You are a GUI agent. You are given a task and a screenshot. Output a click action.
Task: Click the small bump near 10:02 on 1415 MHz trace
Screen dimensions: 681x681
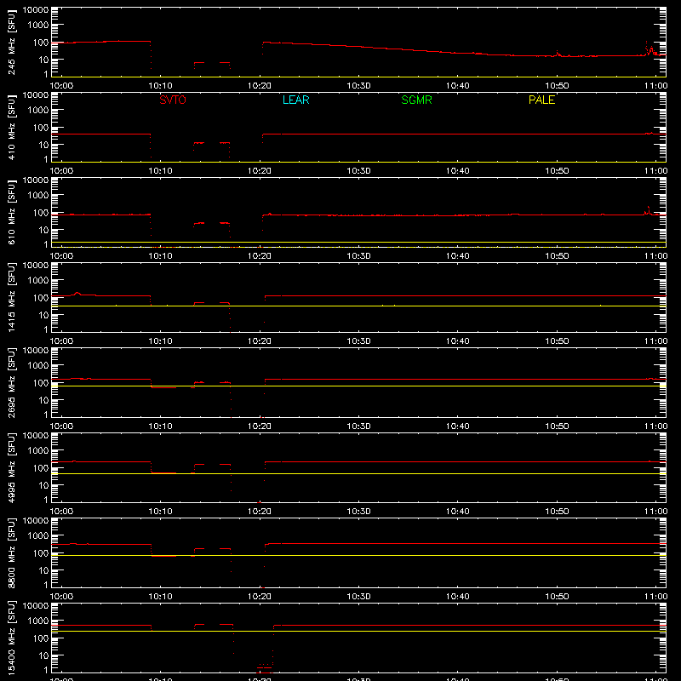point(77,294)
